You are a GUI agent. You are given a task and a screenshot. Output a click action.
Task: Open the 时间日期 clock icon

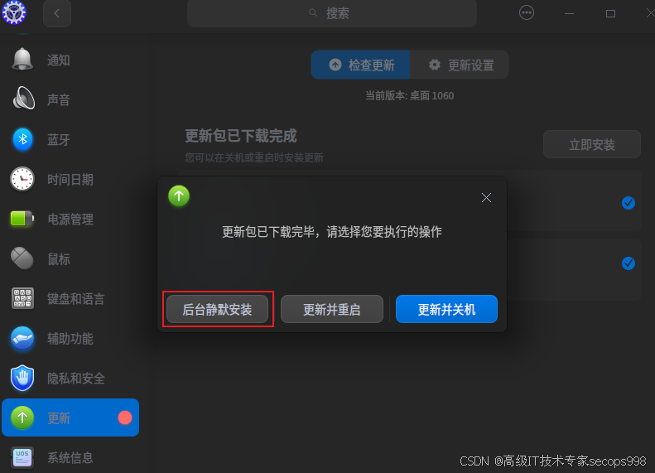(22, 179)
